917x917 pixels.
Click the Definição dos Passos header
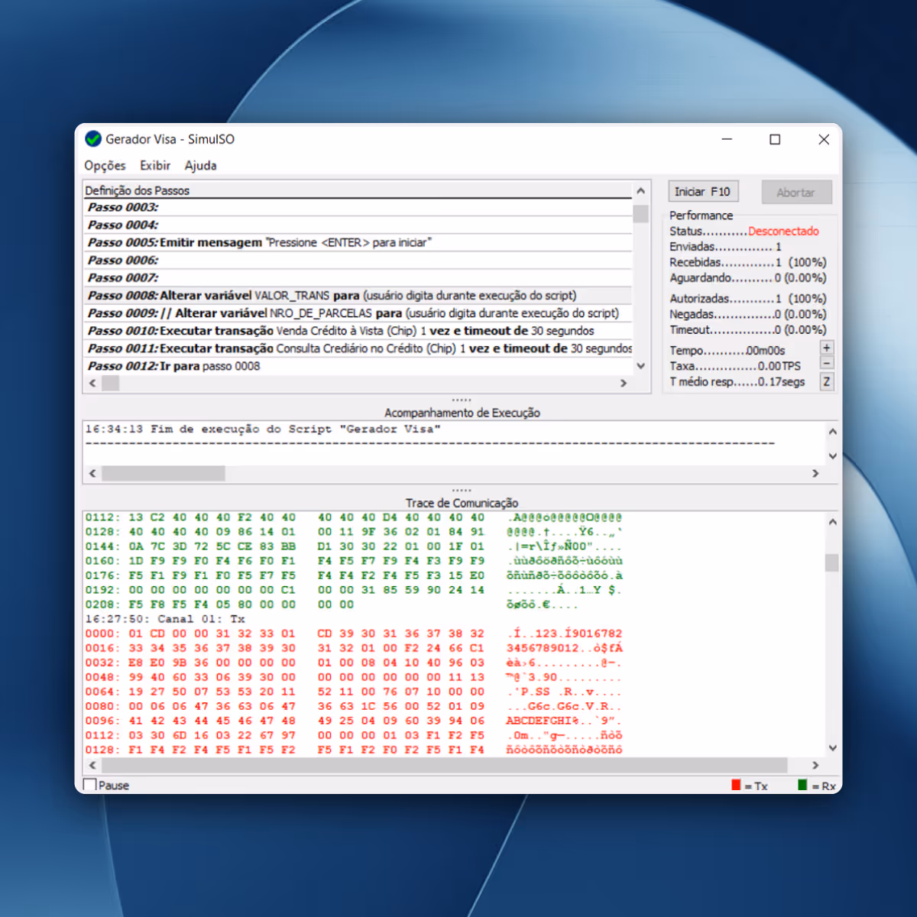pos(358,190)
